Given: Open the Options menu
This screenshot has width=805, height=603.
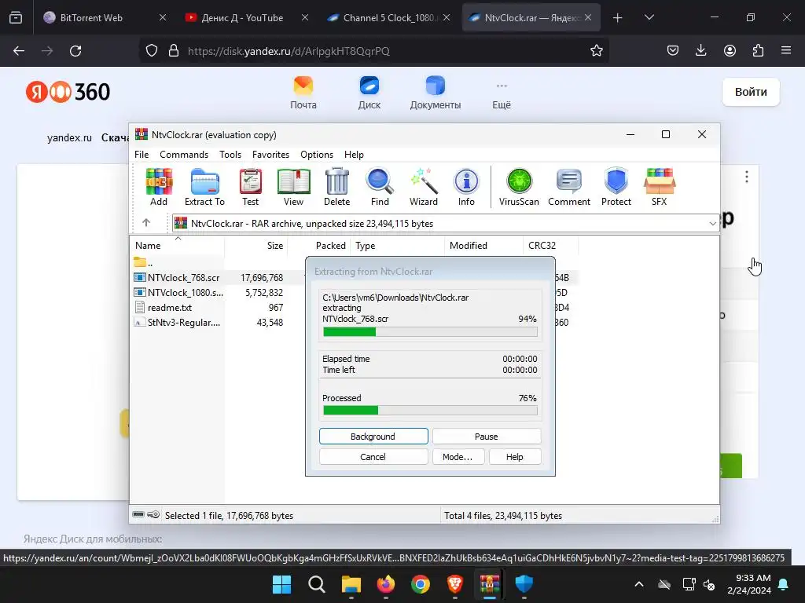Looking at the screenshot, I should click(x=317, y=155).
